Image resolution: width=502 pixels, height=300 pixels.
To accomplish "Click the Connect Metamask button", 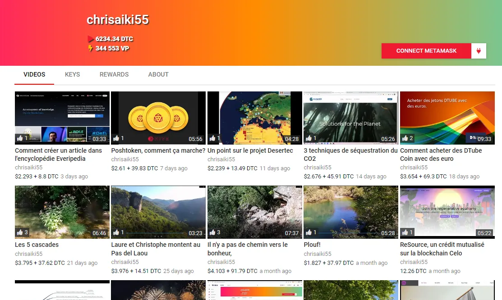I will pos(426,51).
